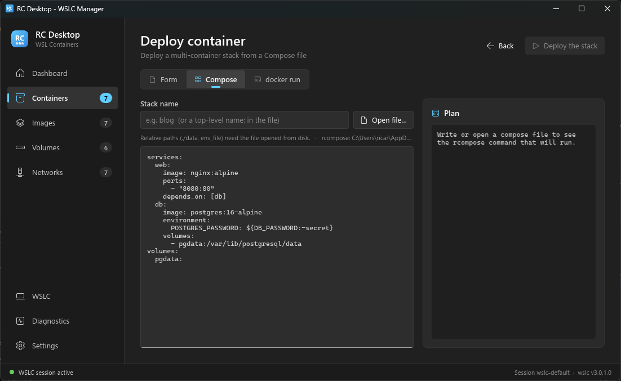Click the Images count badge 7

click(x=106, y=123)
